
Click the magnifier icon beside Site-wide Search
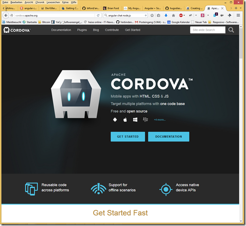231,30
